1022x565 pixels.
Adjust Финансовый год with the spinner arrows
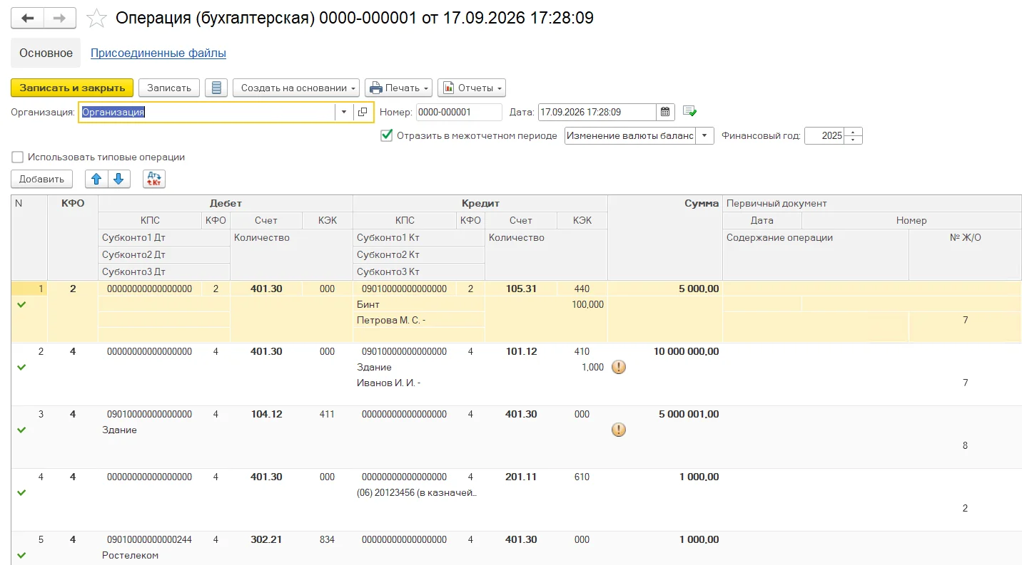click(x=854, y=135)
